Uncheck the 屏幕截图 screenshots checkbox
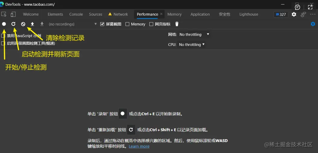318x153 pixels. [x=102, y=24]
